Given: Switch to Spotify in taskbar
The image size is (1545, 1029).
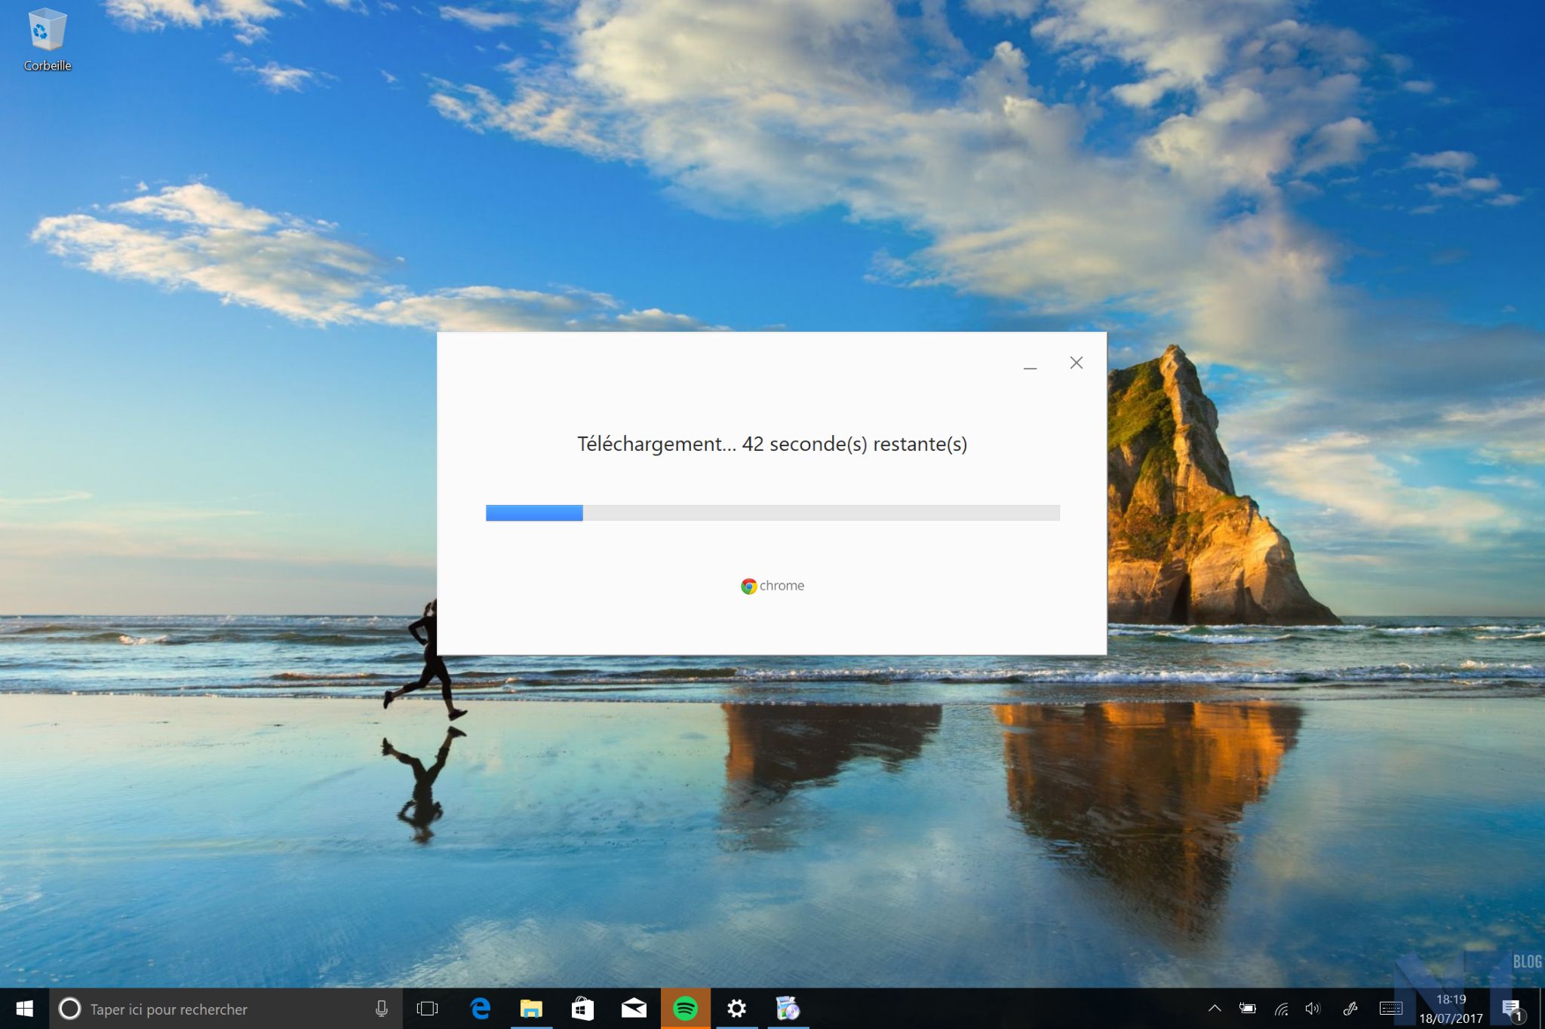Looking at the screenshot, I should pos(685,1009).
